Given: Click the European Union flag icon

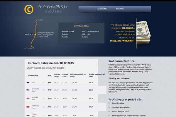Looking at the screenshot, I should click(28, 82).
